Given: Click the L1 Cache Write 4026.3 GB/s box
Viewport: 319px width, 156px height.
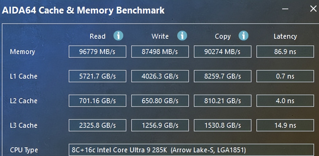Looking at the screenshot, I should (160, 76).
